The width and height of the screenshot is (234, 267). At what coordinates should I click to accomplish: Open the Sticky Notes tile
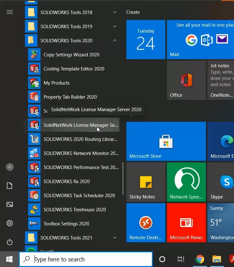[x=146, y=182]
